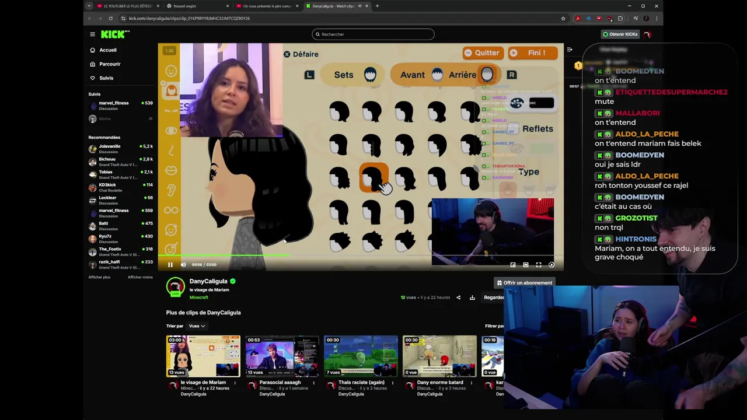Share the clip with the share icon
Viewport: 747px width, 420px height.
pyautogui.click(x=458, y=297)
